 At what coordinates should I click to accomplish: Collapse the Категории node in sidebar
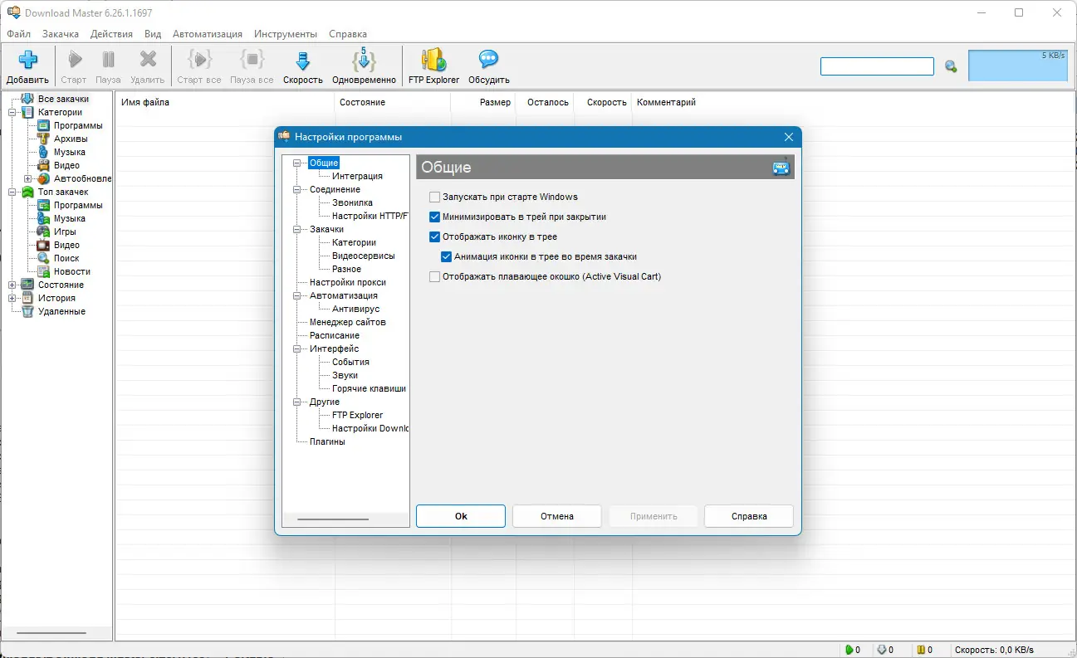tap(12, 112)
